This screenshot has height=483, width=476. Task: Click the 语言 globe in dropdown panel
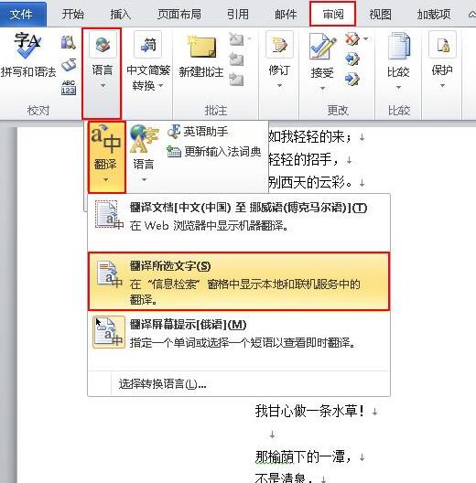pos(144,139)
